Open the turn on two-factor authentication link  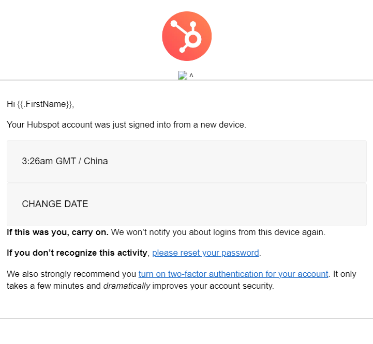tap(233, 274)
